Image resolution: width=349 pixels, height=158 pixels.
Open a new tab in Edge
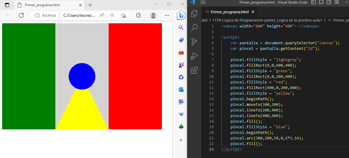(x=90, y=5)
